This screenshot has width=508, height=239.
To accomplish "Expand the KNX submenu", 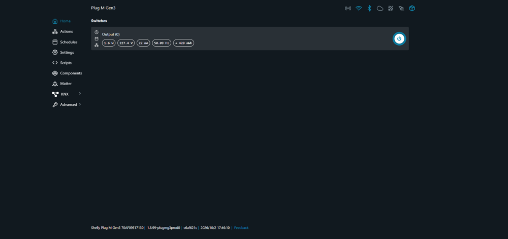I will click(x=67, y=94).
